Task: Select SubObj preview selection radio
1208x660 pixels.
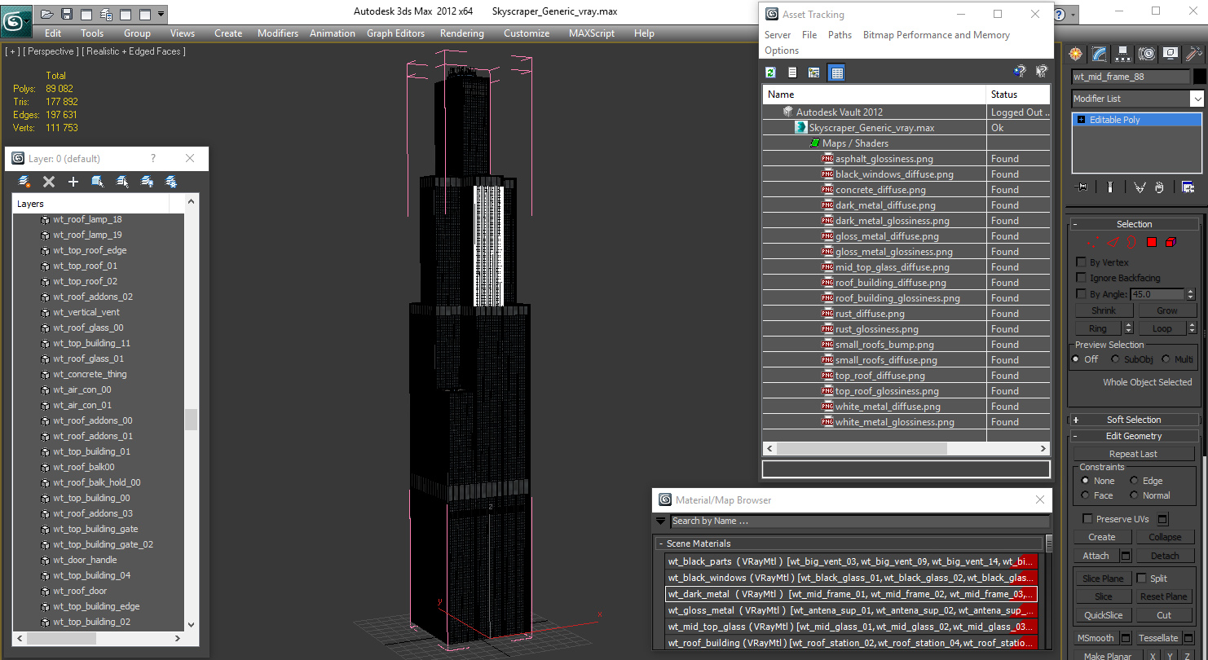Action: coord(1115,359)
